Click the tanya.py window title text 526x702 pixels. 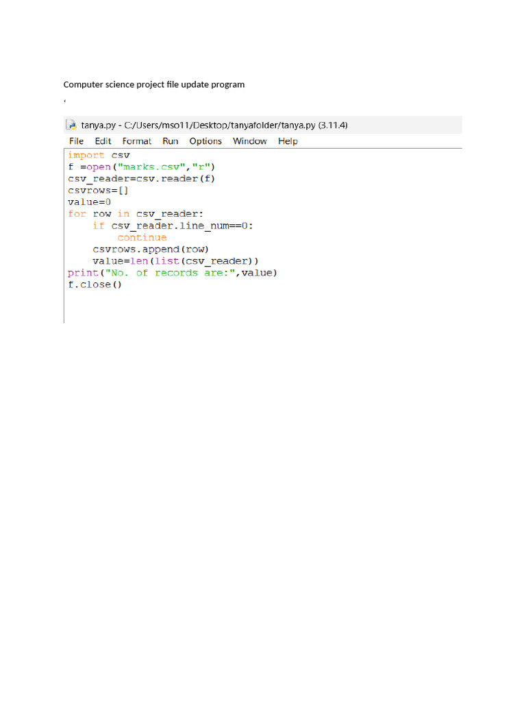click(214, 125)
